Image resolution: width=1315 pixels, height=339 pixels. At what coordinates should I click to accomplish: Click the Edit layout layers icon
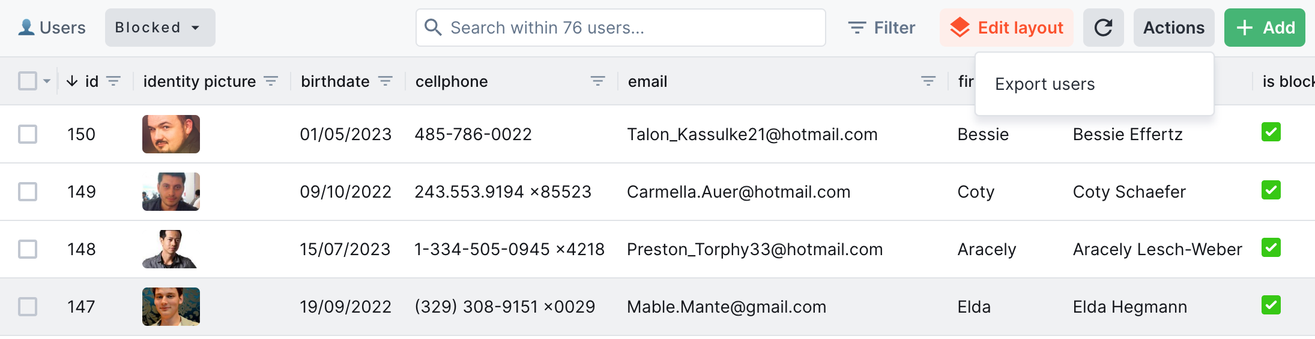pos(960,28)
